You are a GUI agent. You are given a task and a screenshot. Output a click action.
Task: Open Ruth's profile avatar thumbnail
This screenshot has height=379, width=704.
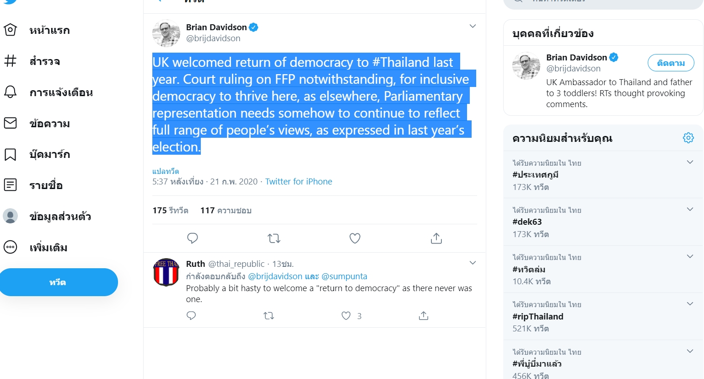pyautogui.click(x=166, y=272)
